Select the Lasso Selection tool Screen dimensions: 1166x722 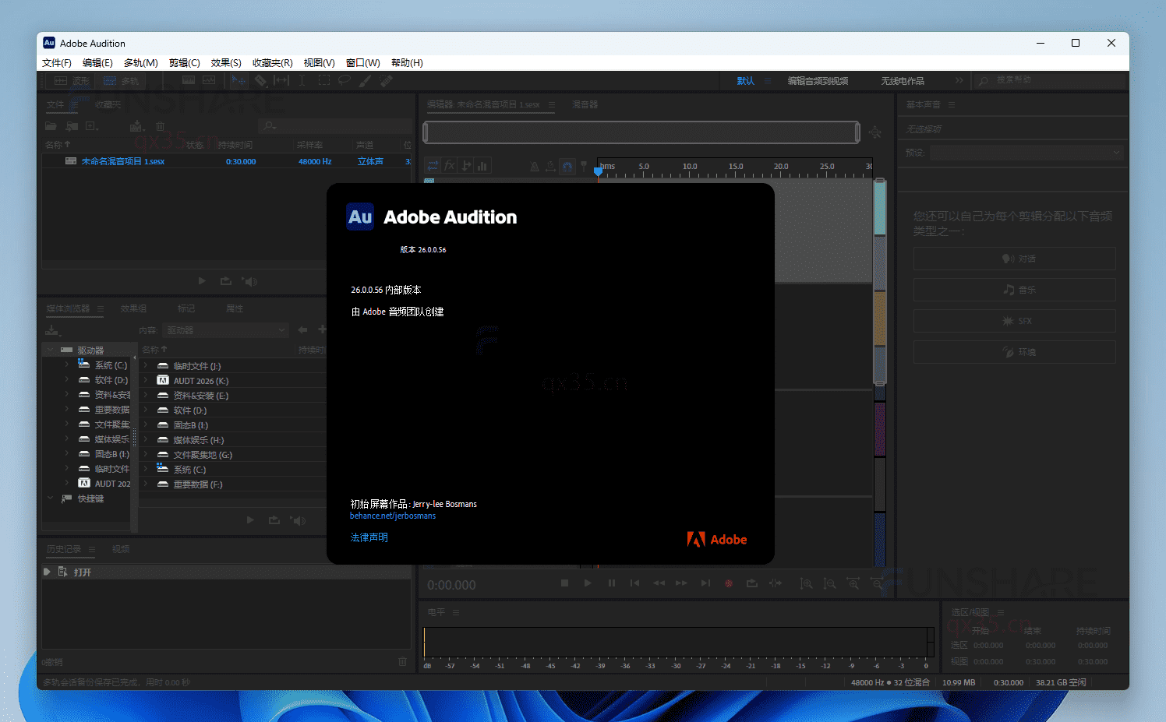pos(344,81)
